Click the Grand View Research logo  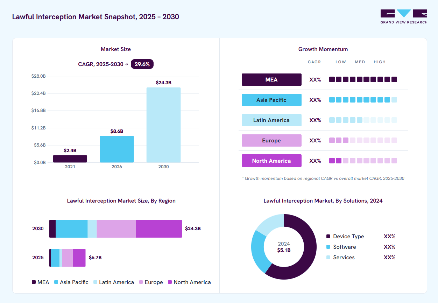404,16
